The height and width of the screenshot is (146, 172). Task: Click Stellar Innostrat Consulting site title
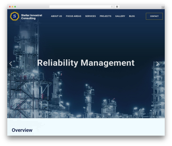click(x=32, y=17)
